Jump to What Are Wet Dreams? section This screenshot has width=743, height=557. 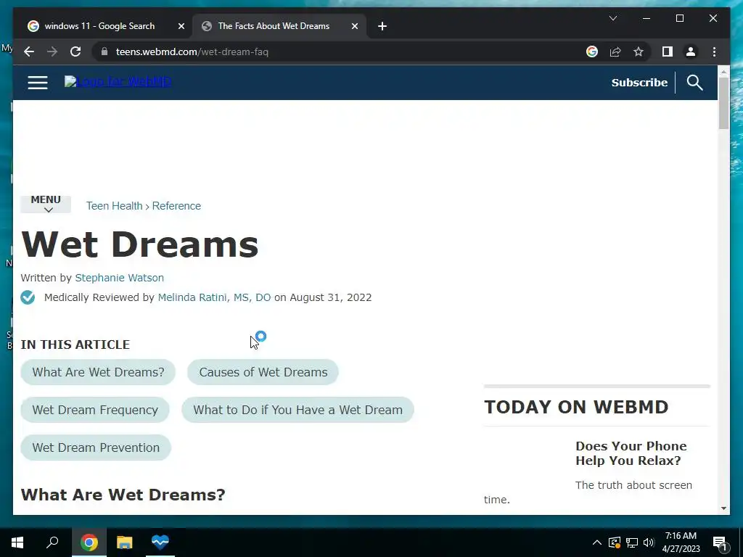(98, 372)
